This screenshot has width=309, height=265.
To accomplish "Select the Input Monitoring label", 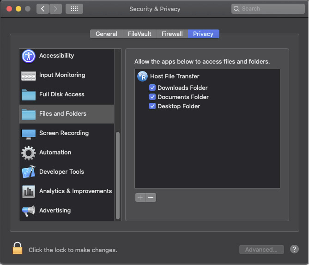I will [x=62, y=75].
